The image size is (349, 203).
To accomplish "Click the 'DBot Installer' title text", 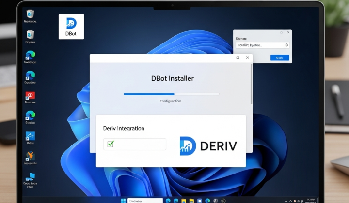I will click(173, 78).
